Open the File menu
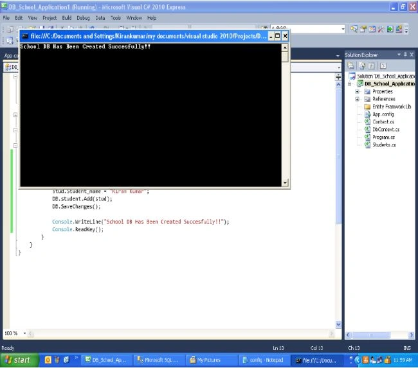The height and width of the screenshot is (368, 418). point(6,18)
